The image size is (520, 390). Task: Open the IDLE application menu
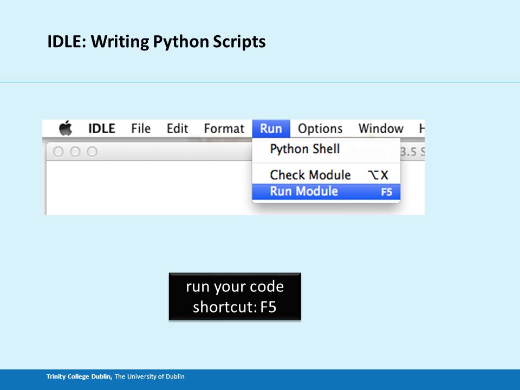pyautogui.click(x=101, y=129)
